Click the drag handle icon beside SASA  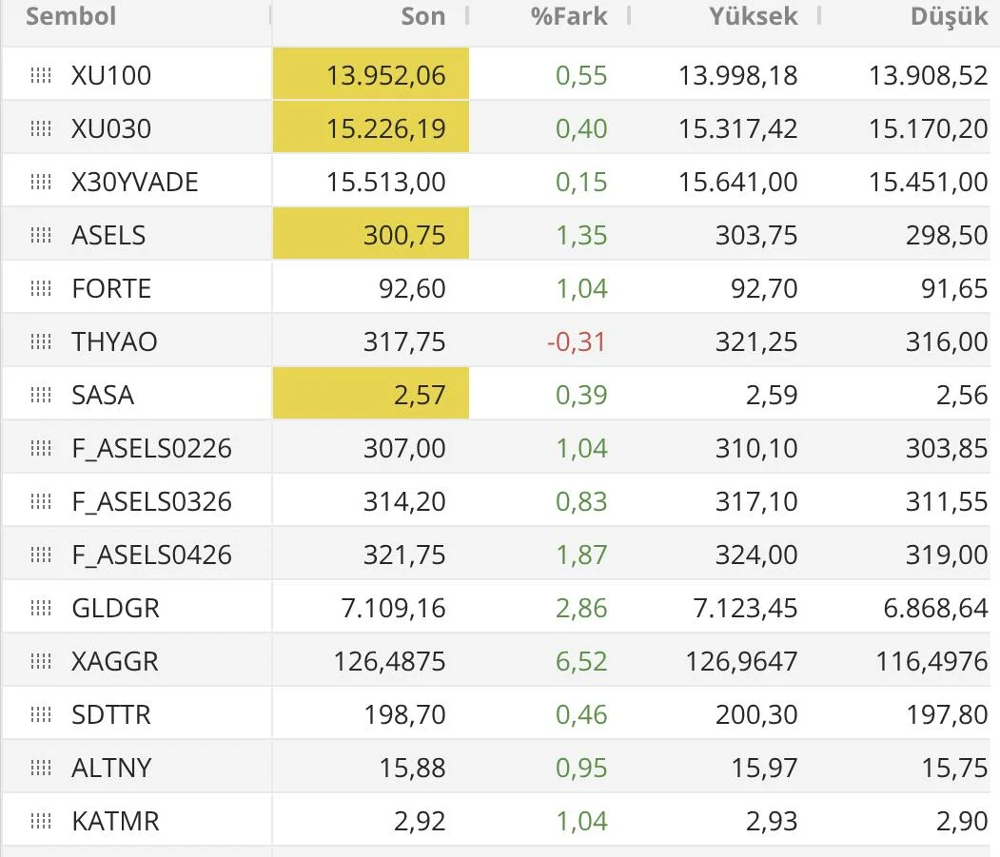[x=41, y=395]
